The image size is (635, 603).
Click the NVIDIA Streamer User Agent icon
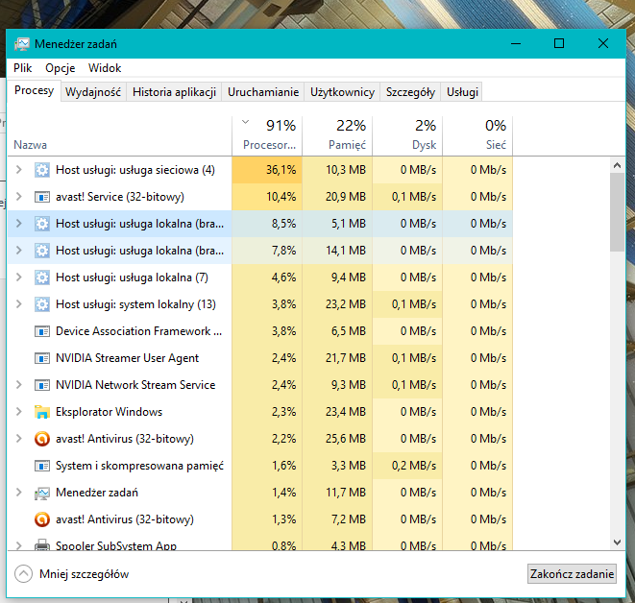coord(42,358)
